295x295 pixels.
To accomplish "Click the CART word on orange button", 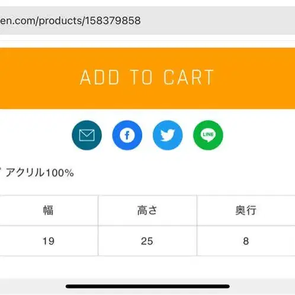I will point(188,78).
